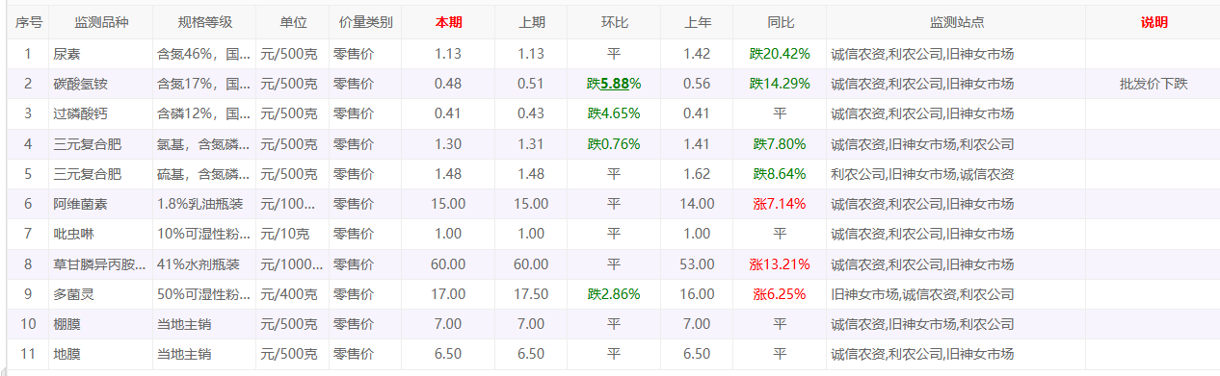The height and width of the screenshot is (376, 1220).
Task: Open the 跌5.88% link for 碳酸氢铵
Action: [614, 84]
